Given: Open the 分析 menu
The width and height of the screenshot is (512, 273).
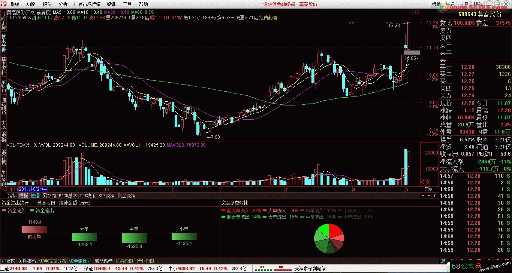Looking at the screenshot, I should pyautogui.click(x=63, y=4).
